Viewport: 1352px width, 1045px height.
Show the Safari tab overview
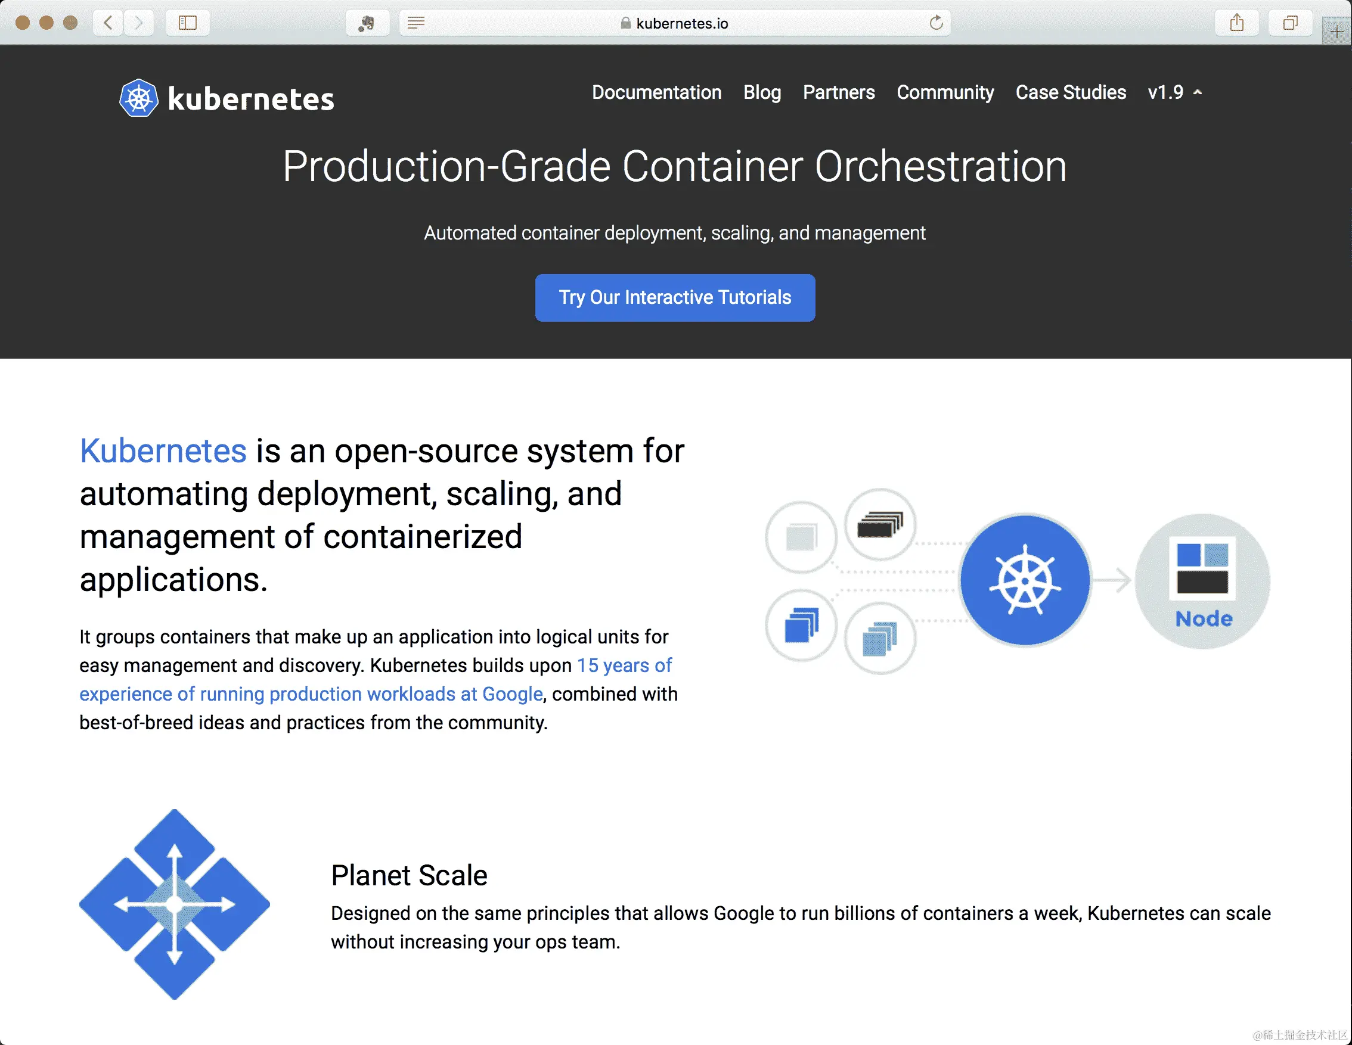1290,23
